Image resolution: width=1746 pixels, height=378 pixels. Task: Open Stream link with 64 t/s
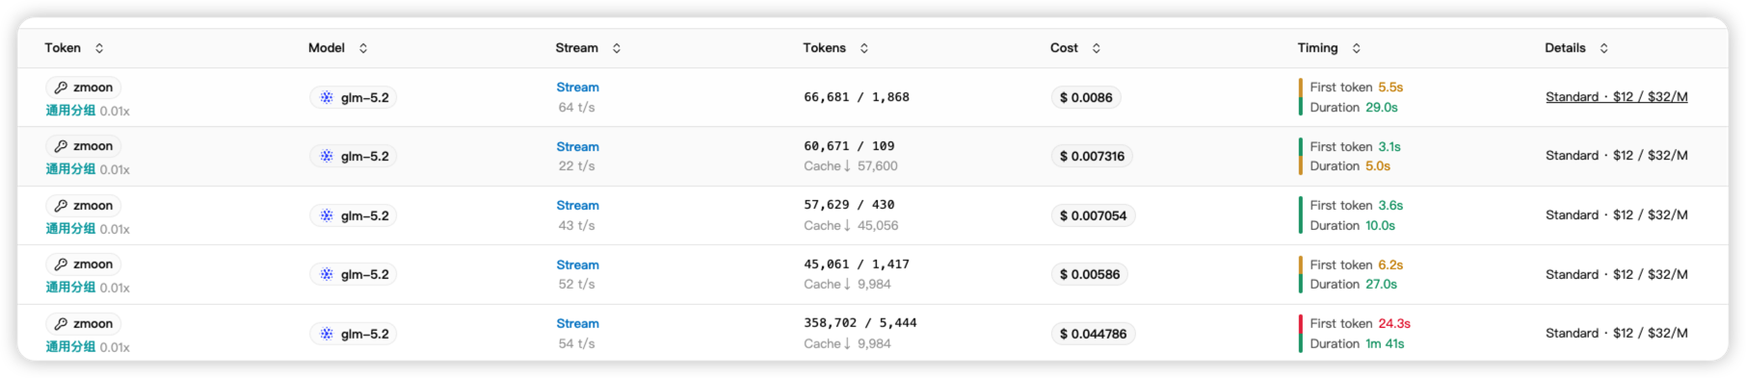tap(577, 88)
